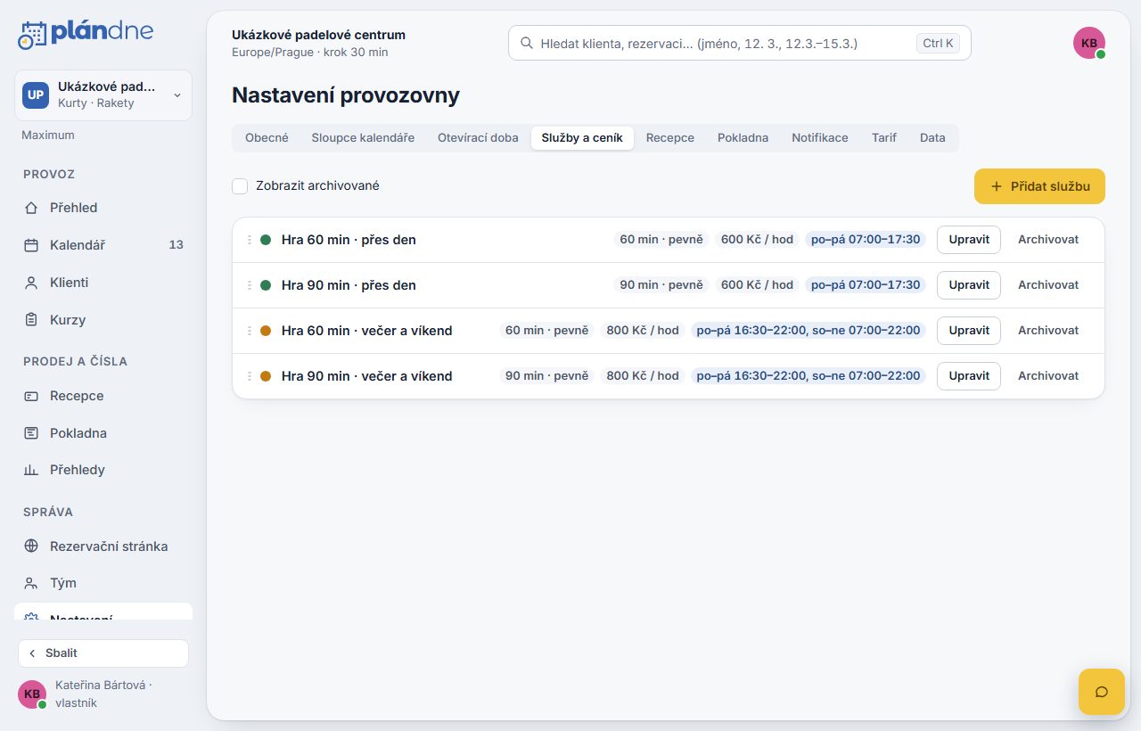Focus the Hledat klienta, rezervaci search field
This screenshot has width=1141, height=731.
point(740,43)
